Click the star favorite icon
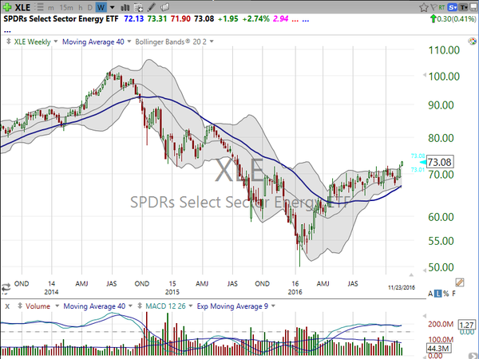The width and height of the screenshot is (479, 359). (423, 7)
